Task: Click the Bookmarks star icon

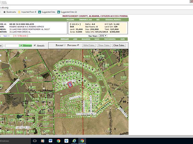Action: 4,12
